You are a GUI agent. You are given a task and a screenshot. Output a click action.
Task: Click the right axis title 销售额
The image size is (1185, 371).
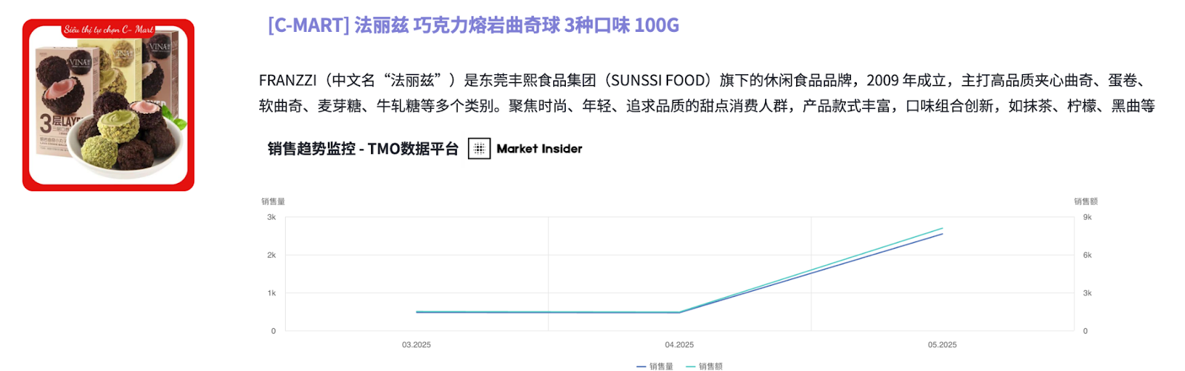[1086, 201]
